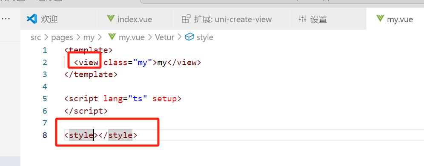Screen dimensions: 424x166
Task: Click line number 8 in the gutter
Action: pyautogui.click(x=45, y=135)
